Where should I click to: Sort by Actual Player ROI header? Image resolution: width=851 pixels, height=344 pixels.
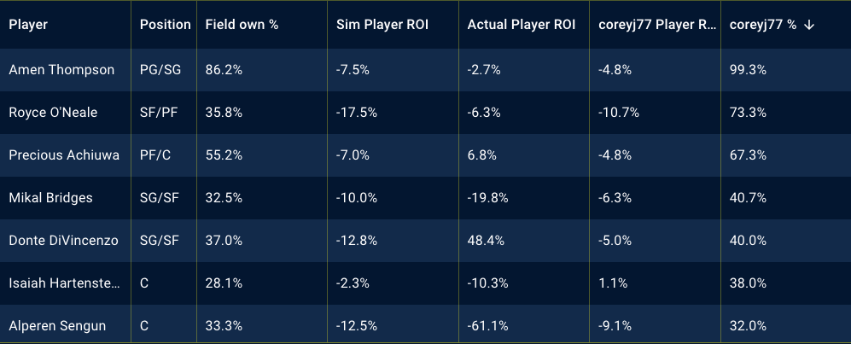click(x=520, y=25)
